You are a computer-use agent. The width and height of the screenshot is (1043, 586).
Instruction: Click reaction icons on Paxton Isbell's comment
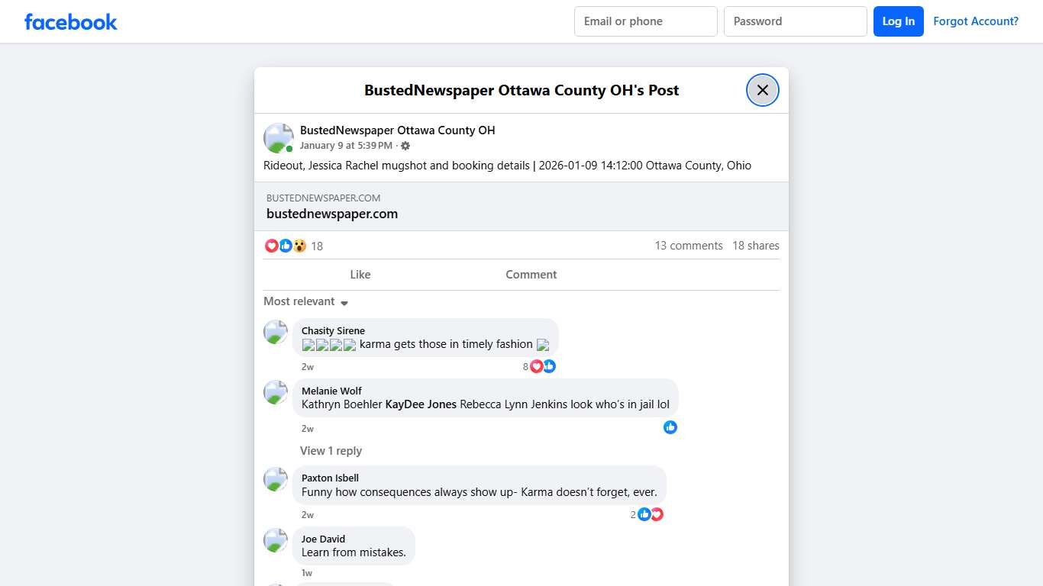click(650, 514)
